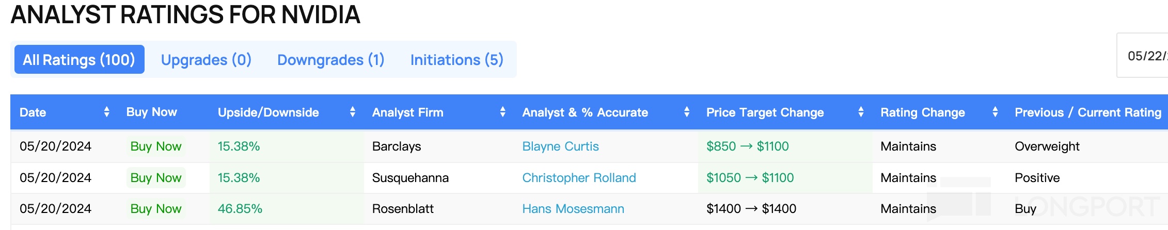This screenshot has width=1168, height=230.
Task: Show the Initiations (5) tab
Action: pyautogui.click(x=456, y=60)
